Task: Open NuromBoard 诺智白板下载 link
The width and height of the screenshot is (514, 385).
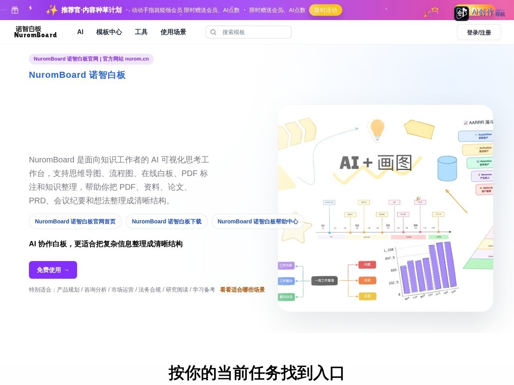Action: (x=167, y=221)
